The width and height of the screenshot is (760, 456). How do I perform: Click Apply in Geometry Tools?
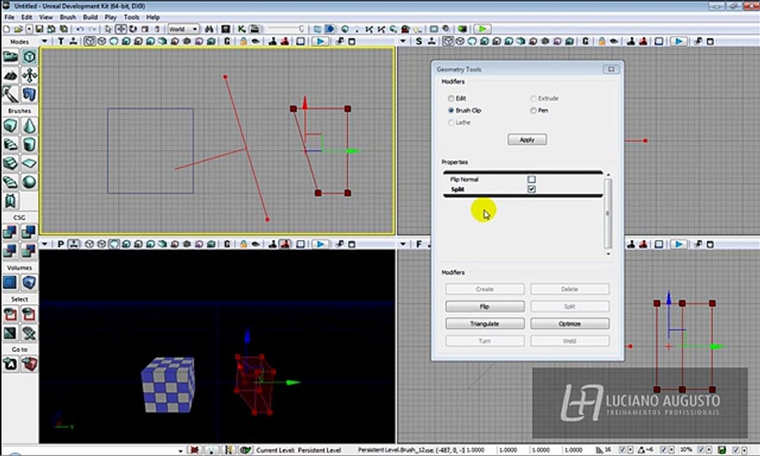click(x=527, y=140)
